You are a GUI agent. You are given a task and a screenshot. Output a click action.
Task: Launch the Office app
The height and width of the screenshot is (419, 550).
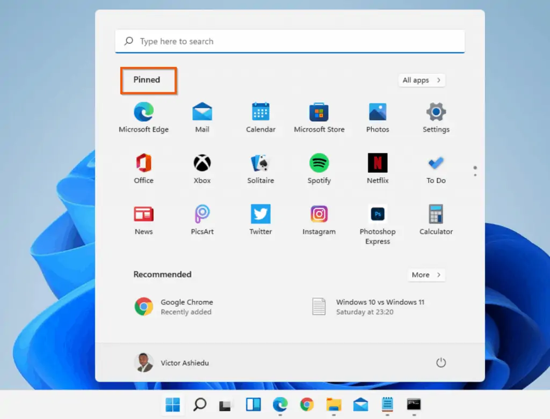143,168
